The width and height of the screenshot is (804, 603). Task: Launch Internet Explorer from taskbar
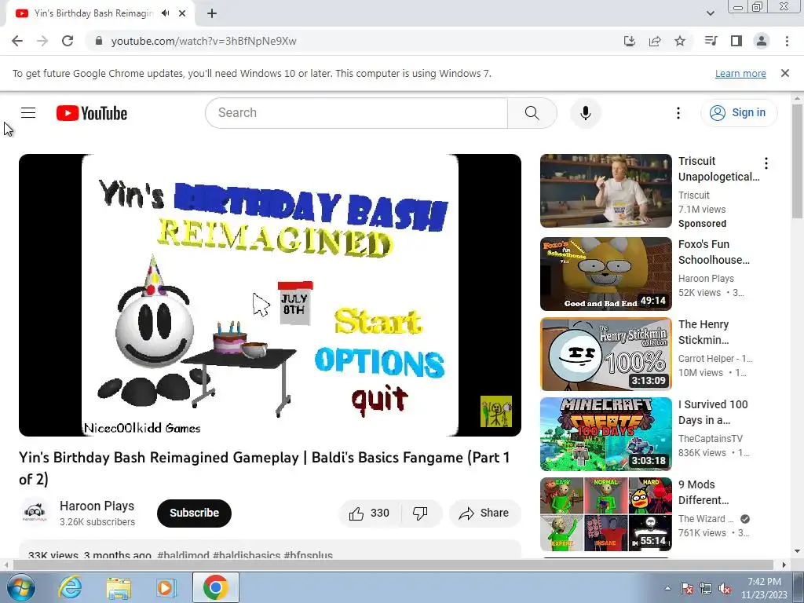click(70, 587)
